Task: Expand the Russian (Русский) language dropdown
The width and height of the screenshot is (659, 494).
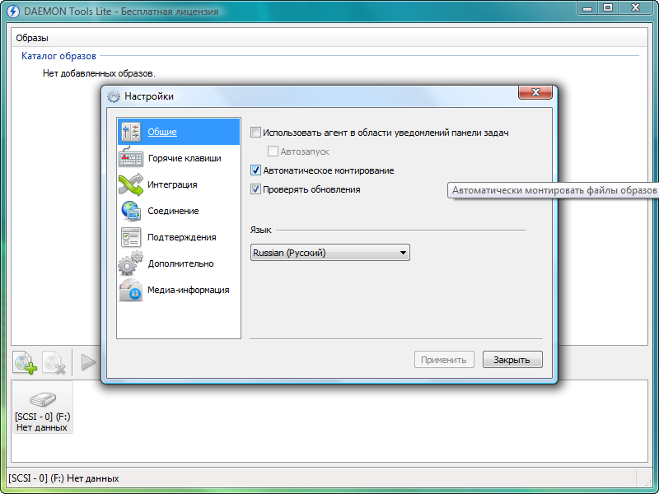Action: [x=329, y=253]
